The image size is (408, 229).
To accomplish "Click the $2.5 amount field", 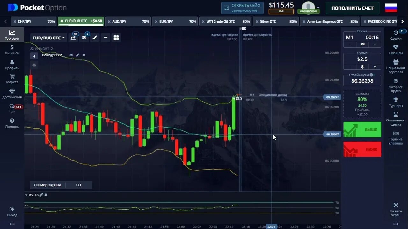I will click(x=362, y=59).
